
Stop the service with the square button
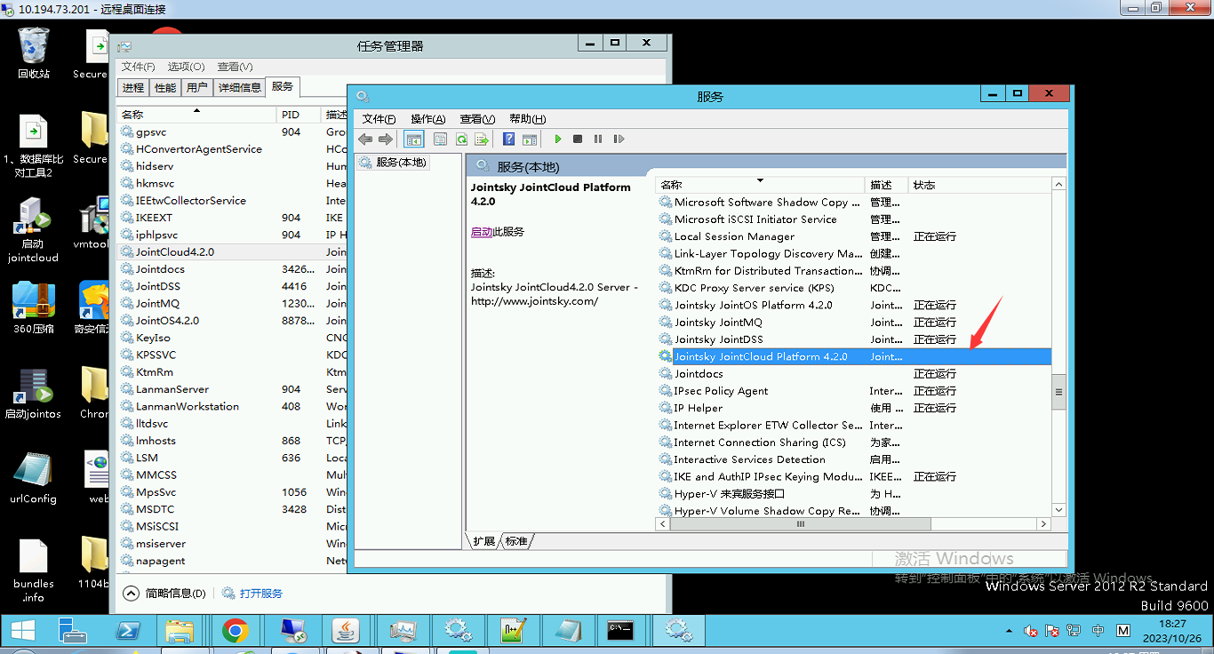578,140
